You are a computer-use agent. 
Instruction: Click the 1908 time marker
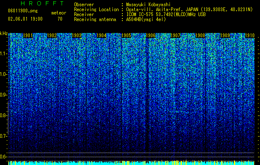200,35
